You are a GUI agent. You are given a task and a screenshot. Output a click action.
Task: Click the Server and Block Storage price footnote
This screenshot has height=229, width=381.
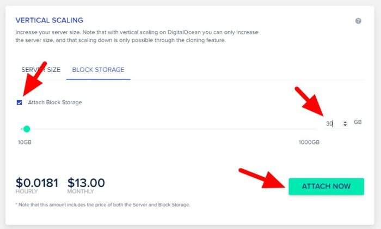tap(103, 205)
